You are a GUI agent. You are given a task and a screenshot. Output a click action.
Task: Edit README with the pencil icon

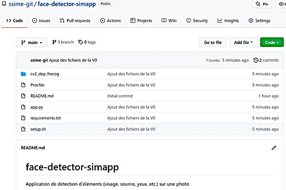(x=274, y=148)
